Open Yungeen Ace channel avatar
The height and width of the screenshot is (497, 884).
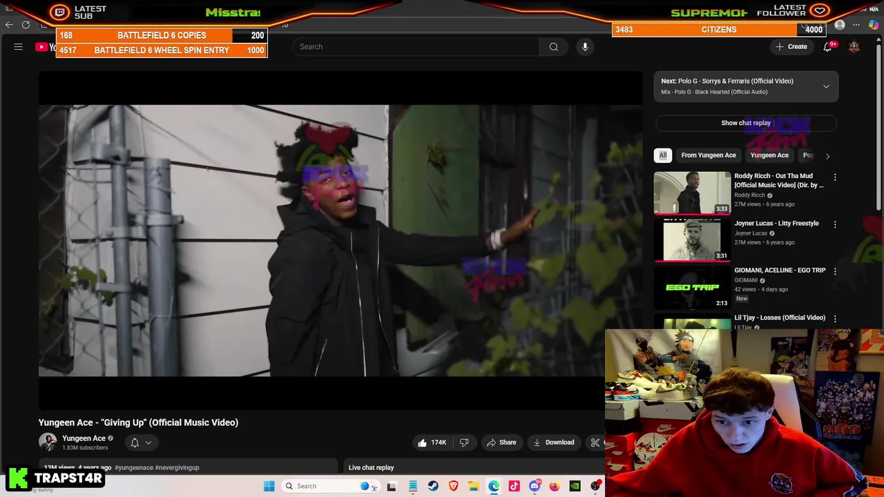48,442
